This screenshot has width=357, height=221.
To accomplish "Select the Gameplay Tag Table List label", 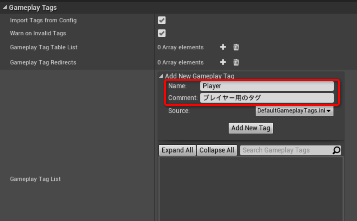I will 44,48.
